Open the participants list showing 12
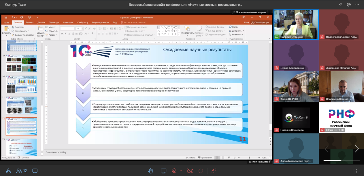Viewport: 364px width, 176px height. pos(22,171)
